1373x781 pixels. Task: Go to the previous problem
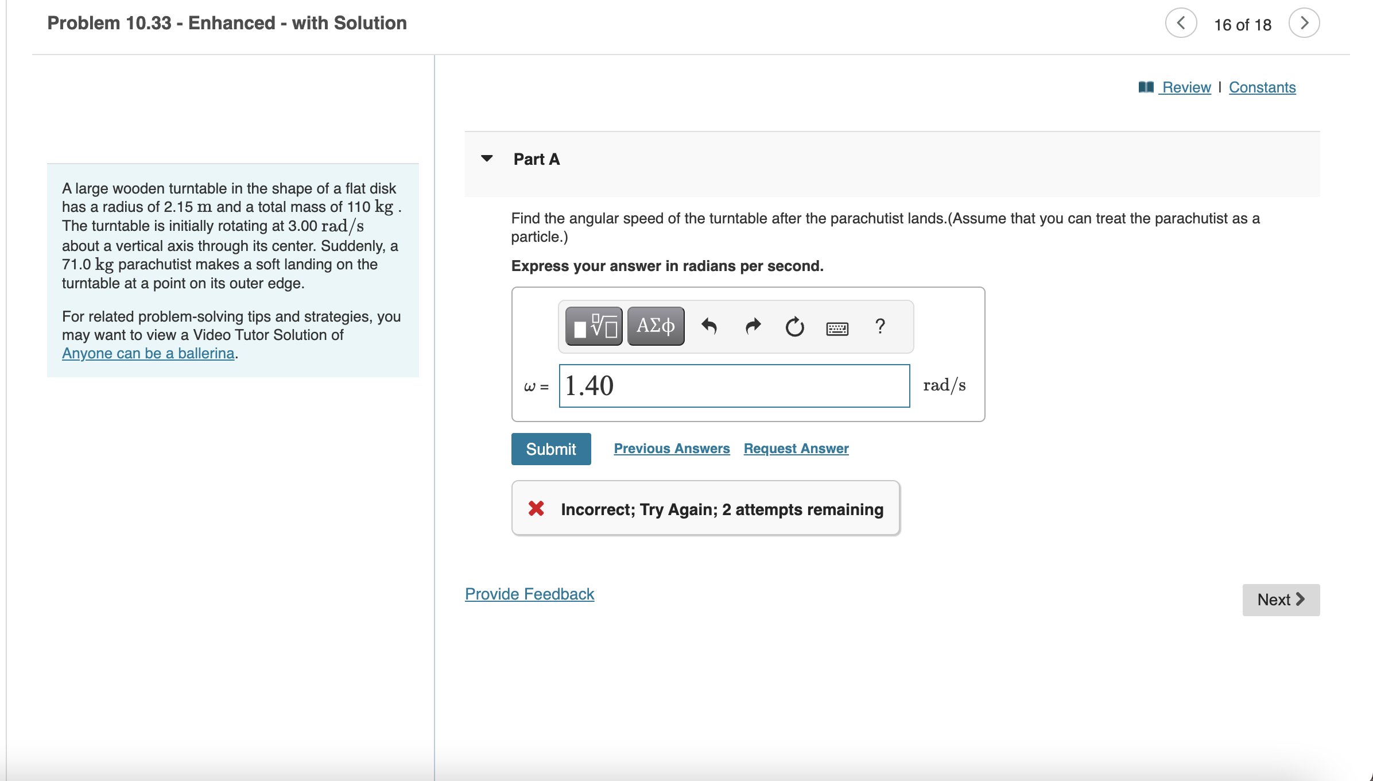[1181, 23]
